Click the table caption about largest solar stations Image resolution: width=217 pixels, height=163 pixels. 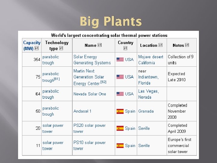click(x=109, y=35)
